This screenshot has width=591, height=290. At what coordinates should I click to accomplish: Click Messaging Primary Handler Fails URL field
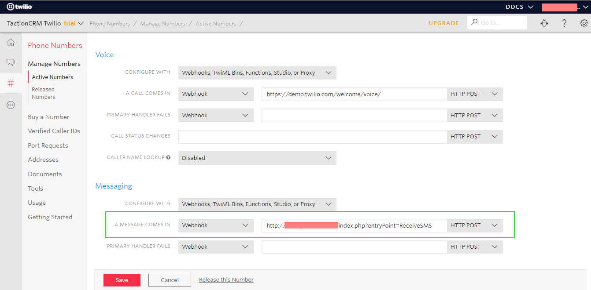click(x=355, y=247)
